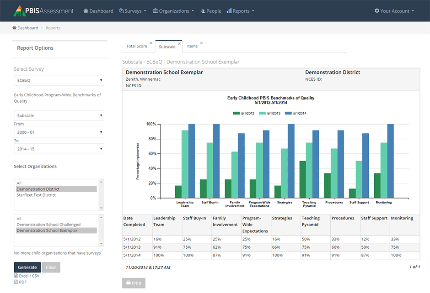Close the Subscale tab with x
This screenshot has height=293, width=430.
(x=179, y=44)
